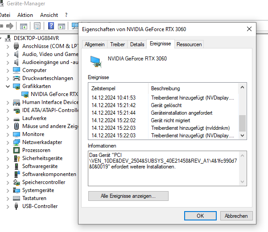Click the Speichercontroller icon

click(16, 182)
